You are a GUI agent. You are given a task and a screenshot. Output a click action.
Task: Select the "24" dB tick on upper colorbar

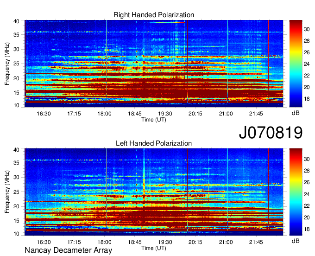(307, 64)
